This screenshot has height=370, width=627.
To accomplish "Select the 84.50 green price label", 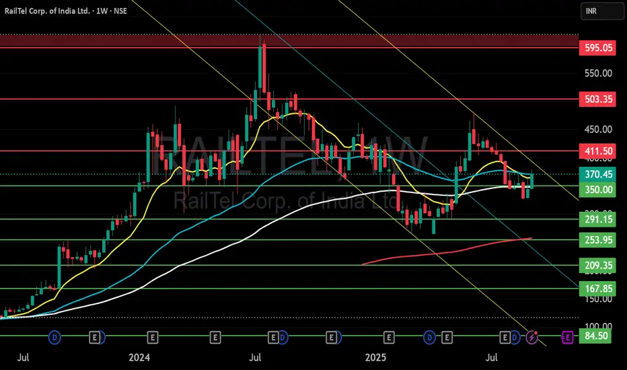I will pyautogui.click(x=595, y=336).
